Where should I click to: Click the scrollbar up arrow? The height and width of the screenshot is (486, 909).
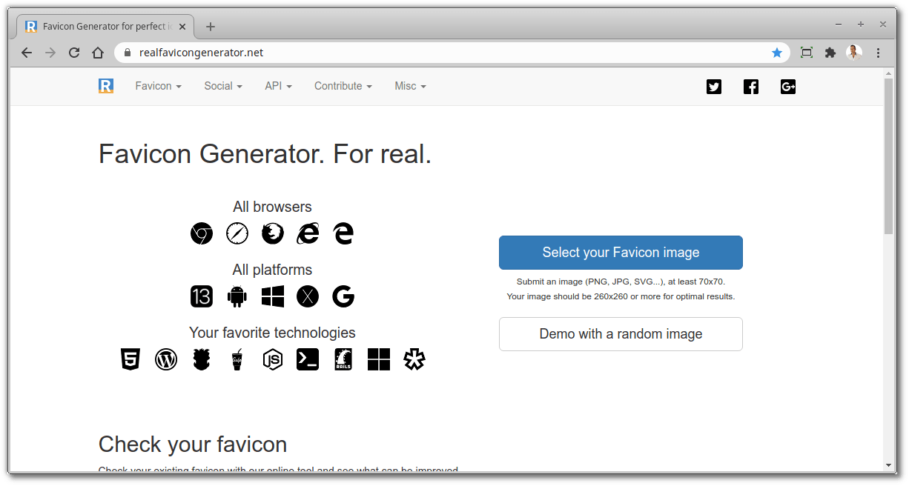[x=889, y=73]
